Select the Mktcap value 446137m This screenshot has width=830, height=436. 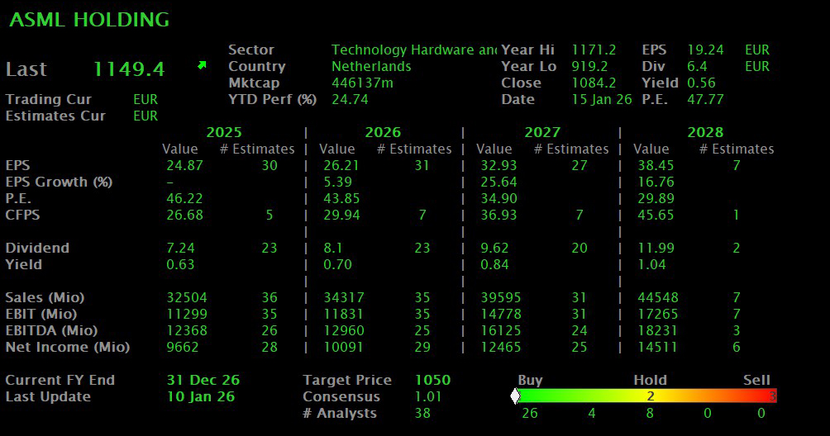pos(362,83)
